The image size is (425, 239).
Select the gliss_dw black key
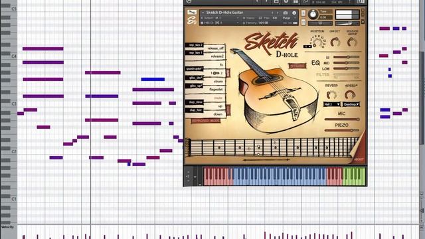tap(195, 78)
